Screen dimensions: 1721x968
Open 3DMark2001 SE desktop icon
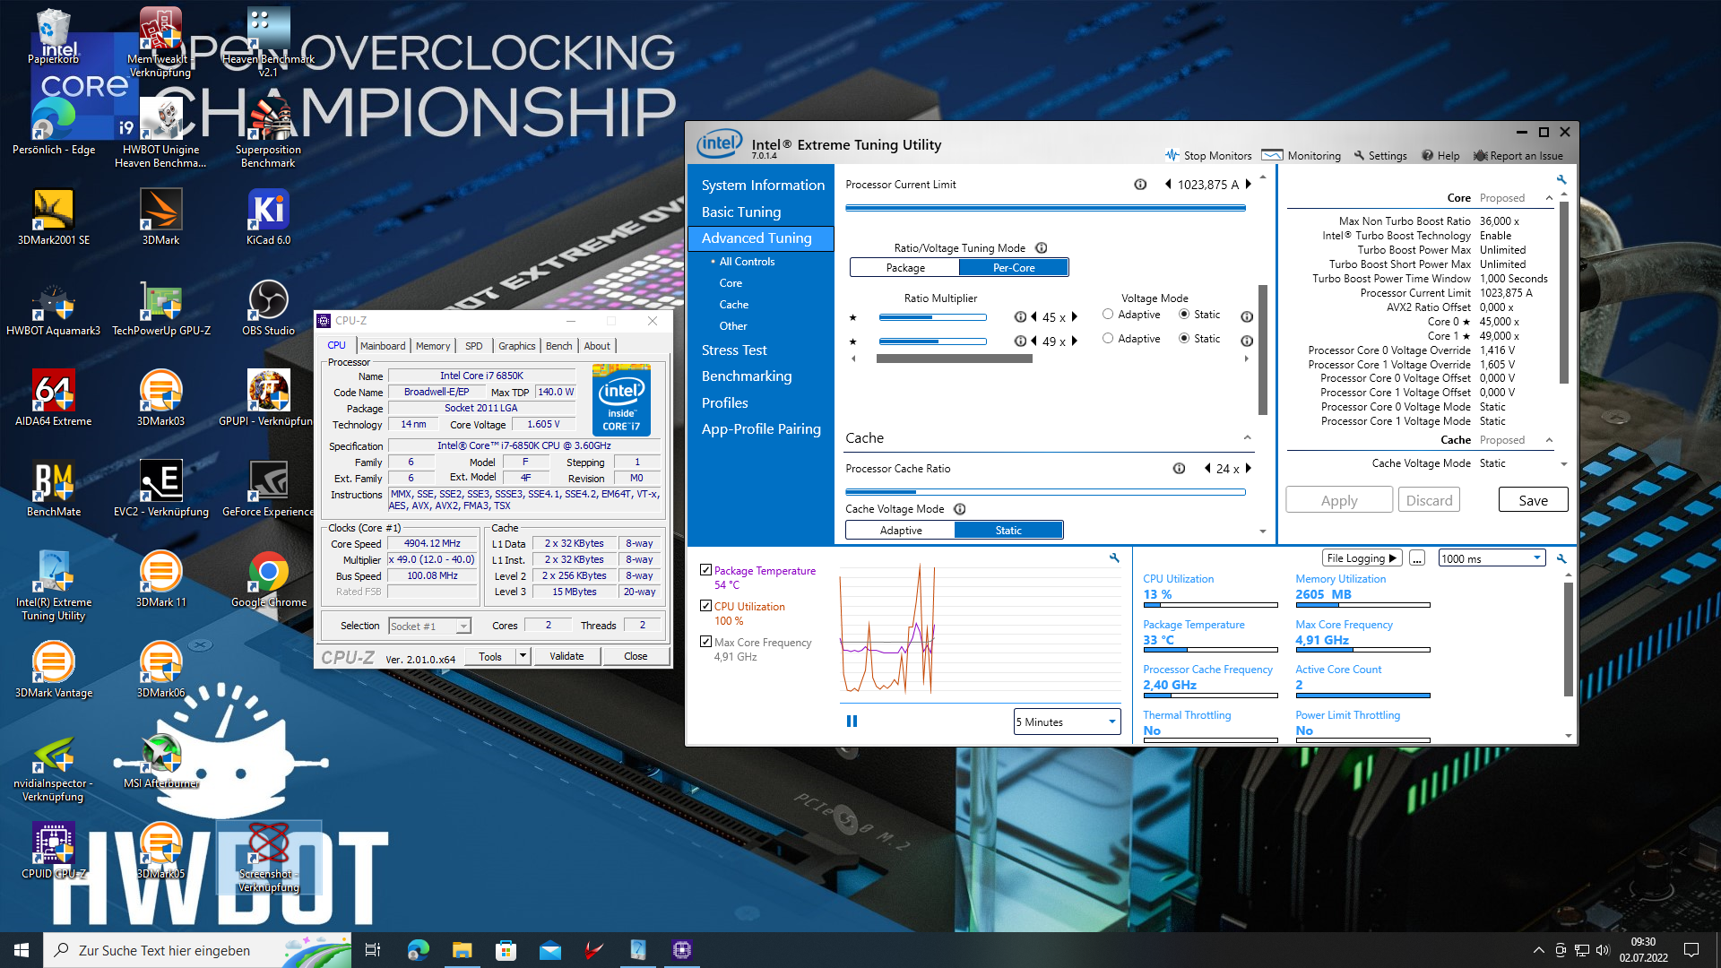click(53, 216)
